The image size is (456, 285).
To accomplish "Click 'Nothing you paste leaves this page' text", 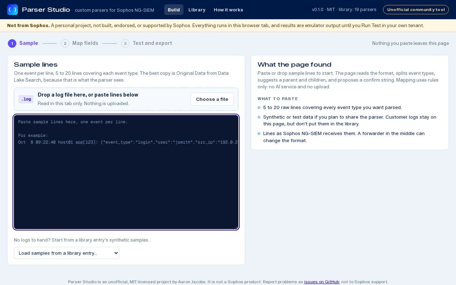I will 410,43.
